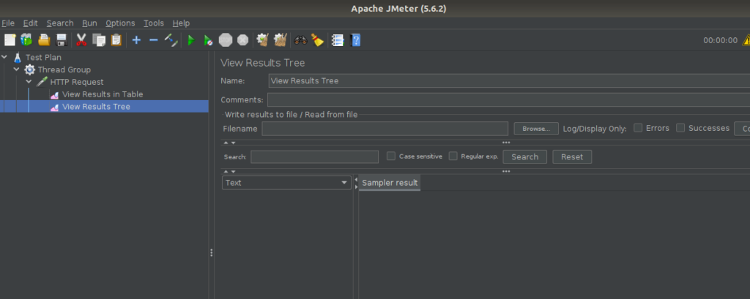Screen dimensions: 750x299
Task: Open search with binoculars icon
Action: 300,40
